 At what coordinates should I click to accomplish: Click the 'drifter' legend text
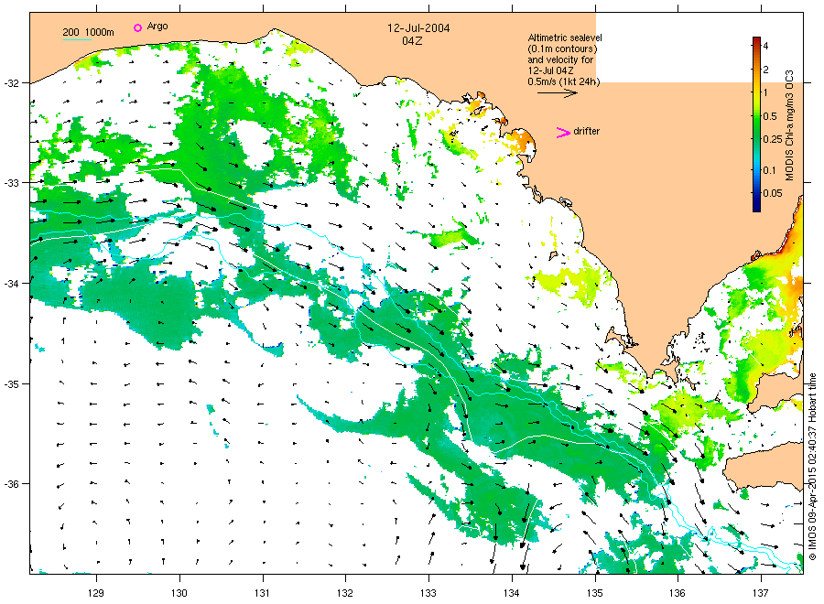coord(587,131)
